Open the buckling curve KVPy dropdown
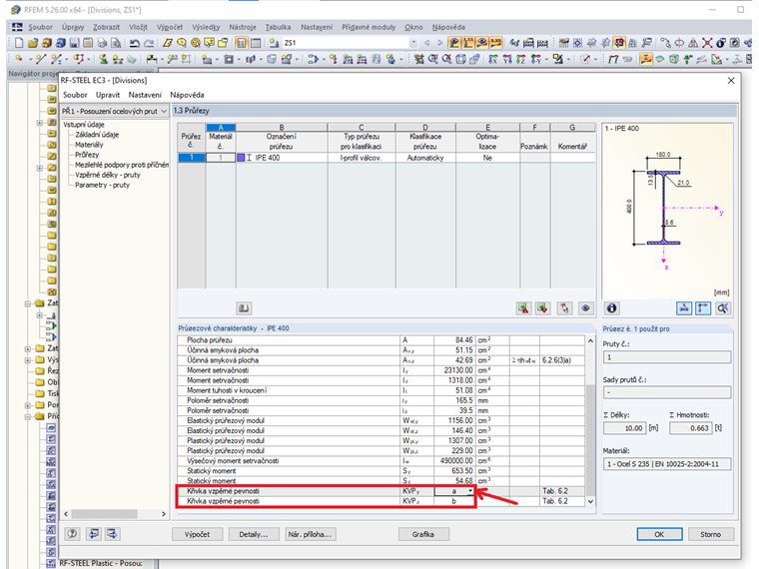Viewport: 759px width, 569px height. pyautogui.click(x=469, y=491)
